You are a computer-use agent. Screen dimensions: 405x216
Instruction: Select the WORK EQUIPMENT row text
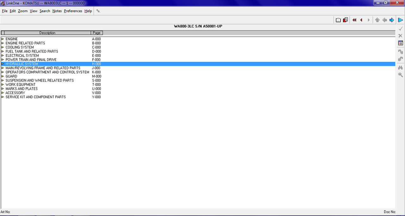click(x=21, y=84)
